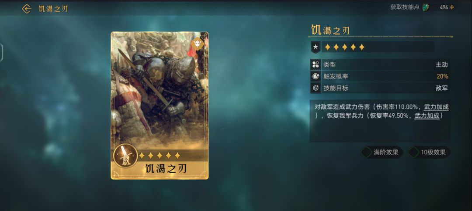Screen dimensions: 472x211
Task: Add skill points with plus icon
Action: (x=451, y=7)
